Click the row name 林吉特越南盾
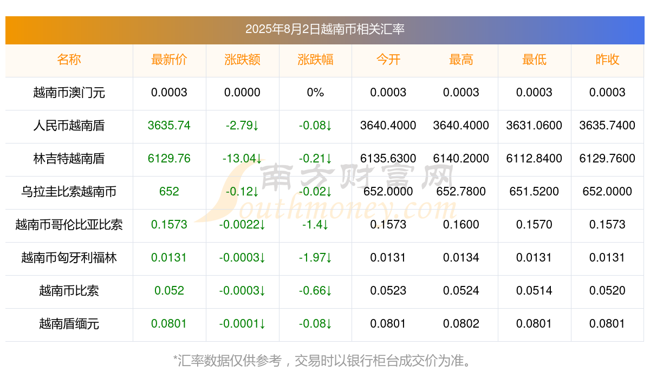The width and height of the screenshot is (650, 378). pos(69,159)
